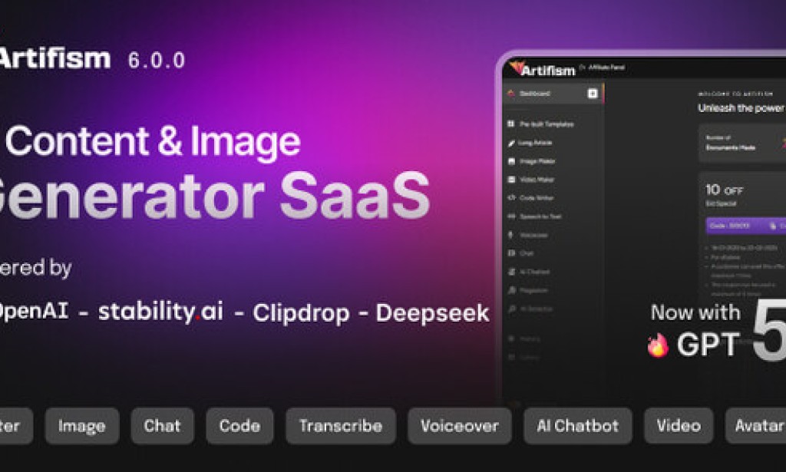Image resolution: width=786 pixels, height=472 pixels.
Task: Select the Video feature tag
Action: [x=679, y=426]
